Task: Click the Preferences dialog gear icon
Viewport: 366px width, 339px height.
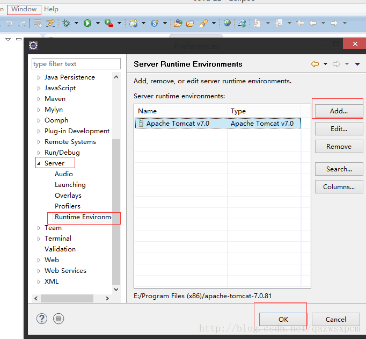Action: click(33, 45)
